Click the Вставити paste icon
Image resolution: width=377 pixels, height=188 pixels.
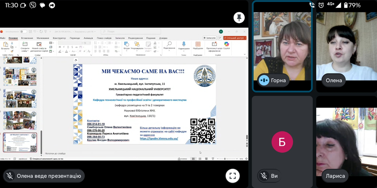[6, 45]
